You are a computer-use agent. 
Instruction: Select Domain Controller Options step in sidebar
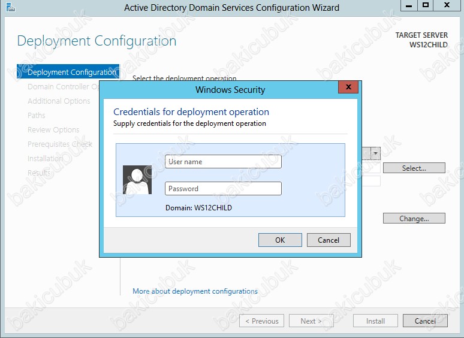click(63, 87)
